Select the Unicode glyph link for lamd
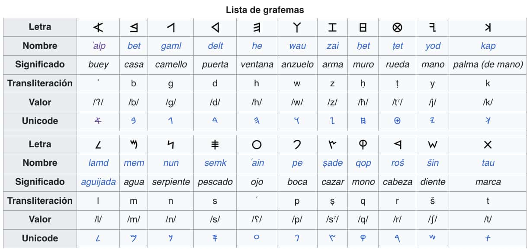The width and height of the screenshot is (530, 250). pyautogui.click(x=98, y=238)
